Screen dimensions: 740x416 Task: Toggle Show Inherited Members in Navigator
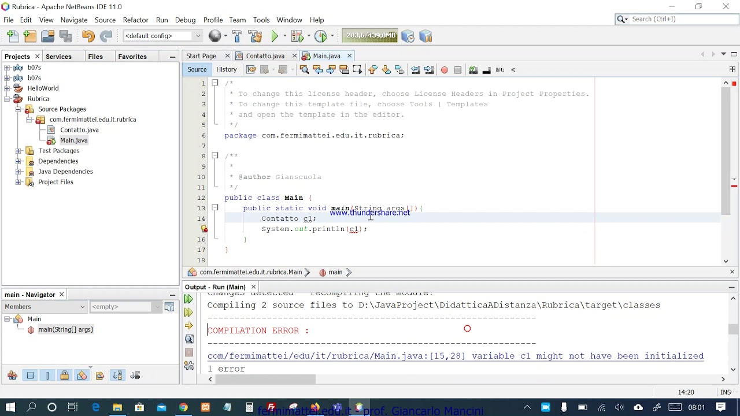tap(13, 376)
